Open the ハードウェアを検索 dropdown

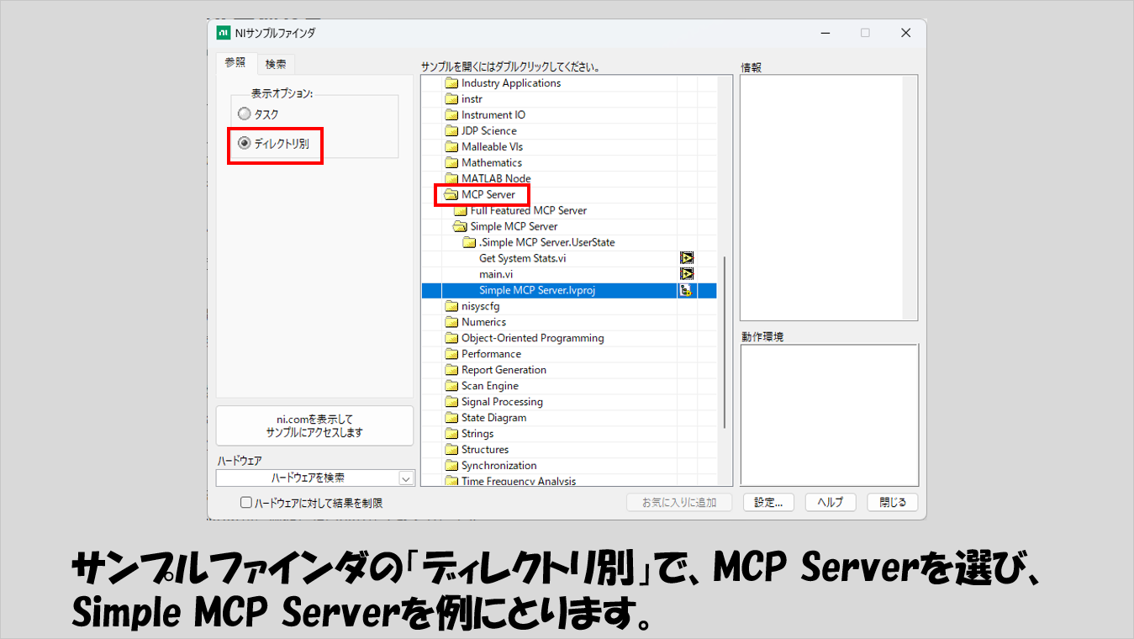click(x=406, y=478)
